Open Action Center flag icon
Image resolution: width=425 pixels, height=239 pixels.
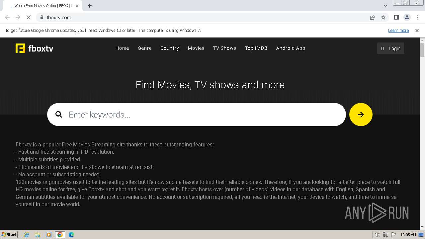pyautogui.click(x=393, y=235)
